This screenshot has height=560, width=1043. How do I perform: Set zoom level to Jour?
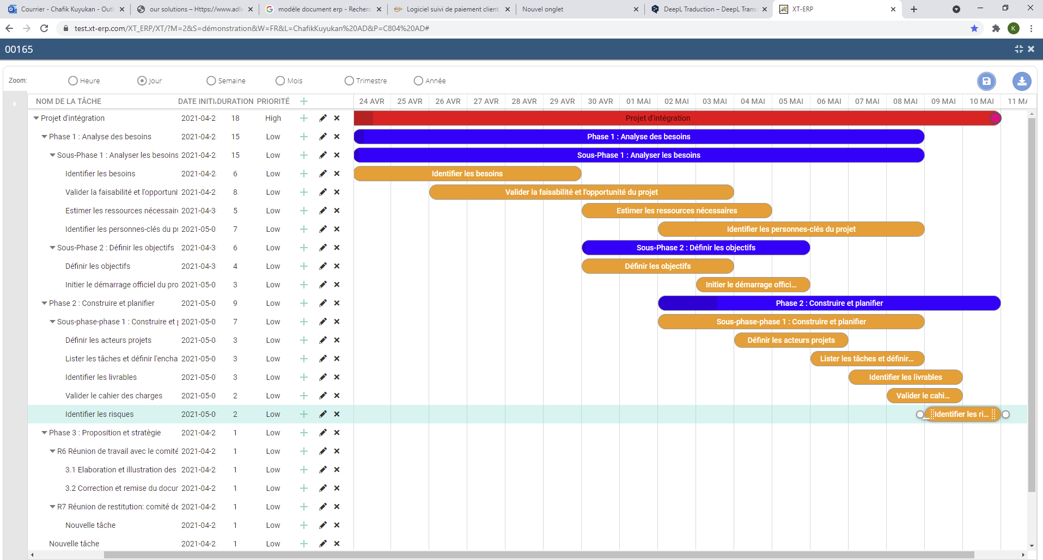pos(142,81)
